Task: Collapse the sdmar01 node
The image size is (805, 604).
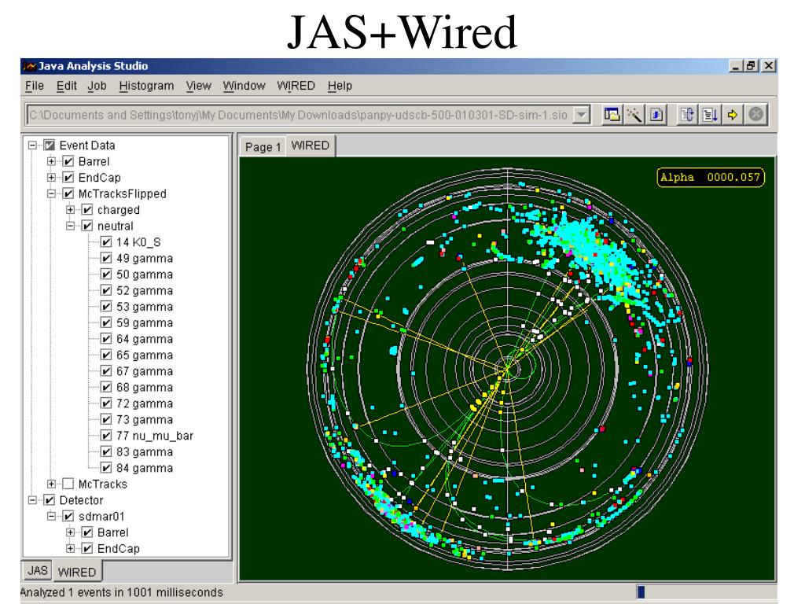Action: point(51,516)
